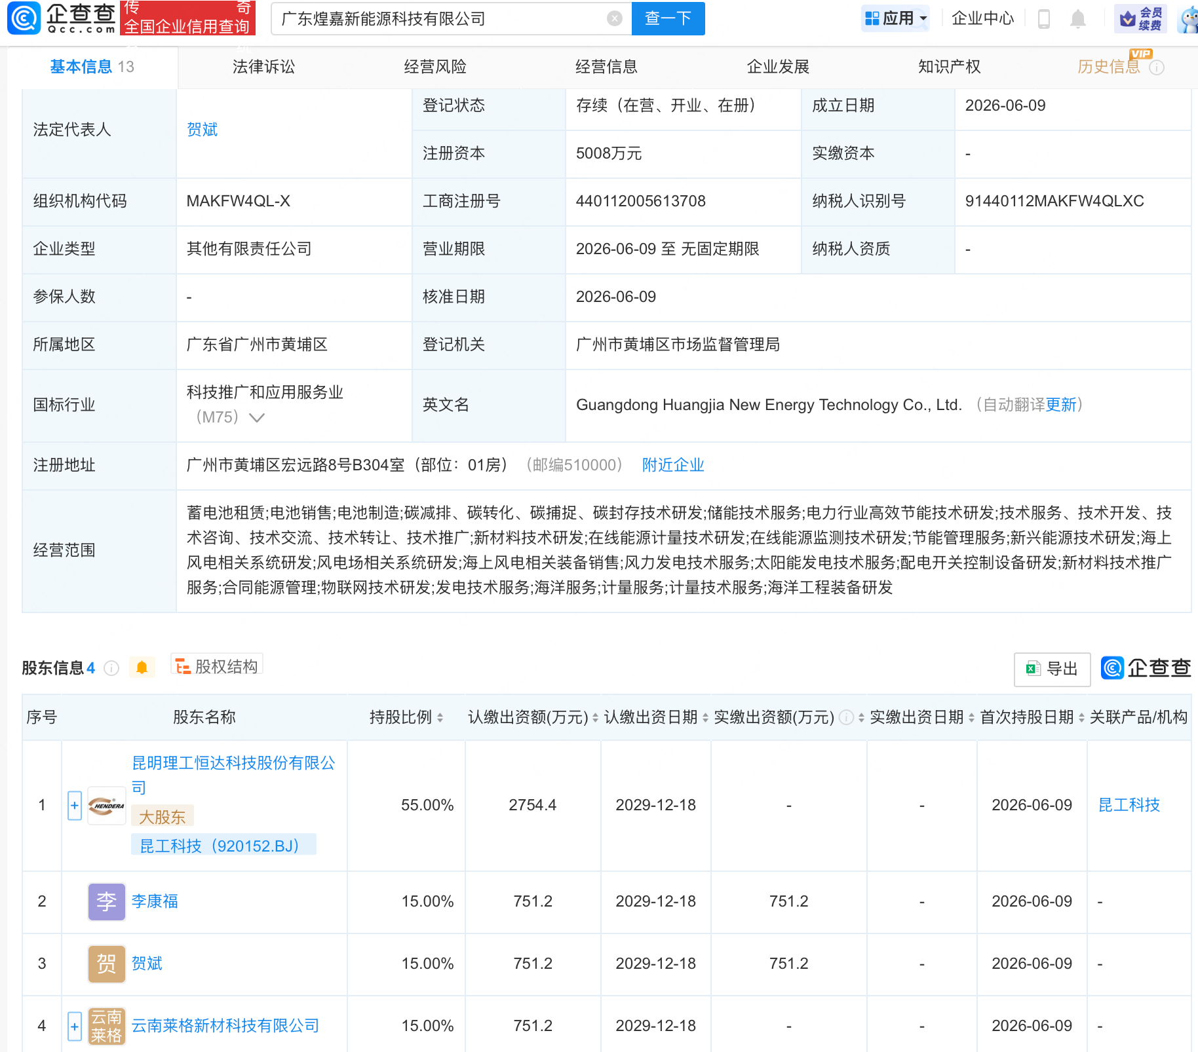
Task: Switch to the 经营信息 tab
Action: click(607, 67)
